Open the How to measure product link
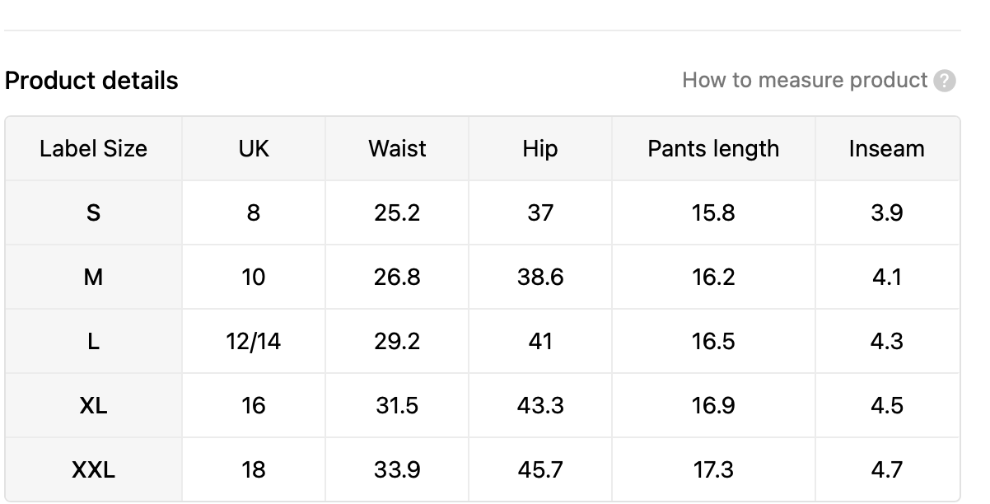Image resolution: width=990 pixels, height=504 pixels. (x=805, y=80)
